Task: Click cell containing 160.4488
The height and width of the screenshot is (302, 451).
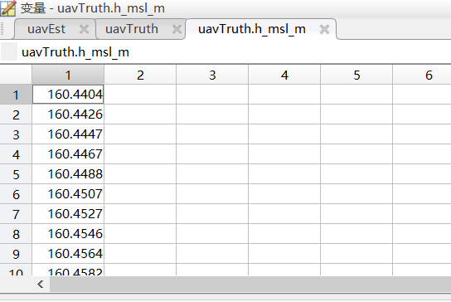Action: 68,174
